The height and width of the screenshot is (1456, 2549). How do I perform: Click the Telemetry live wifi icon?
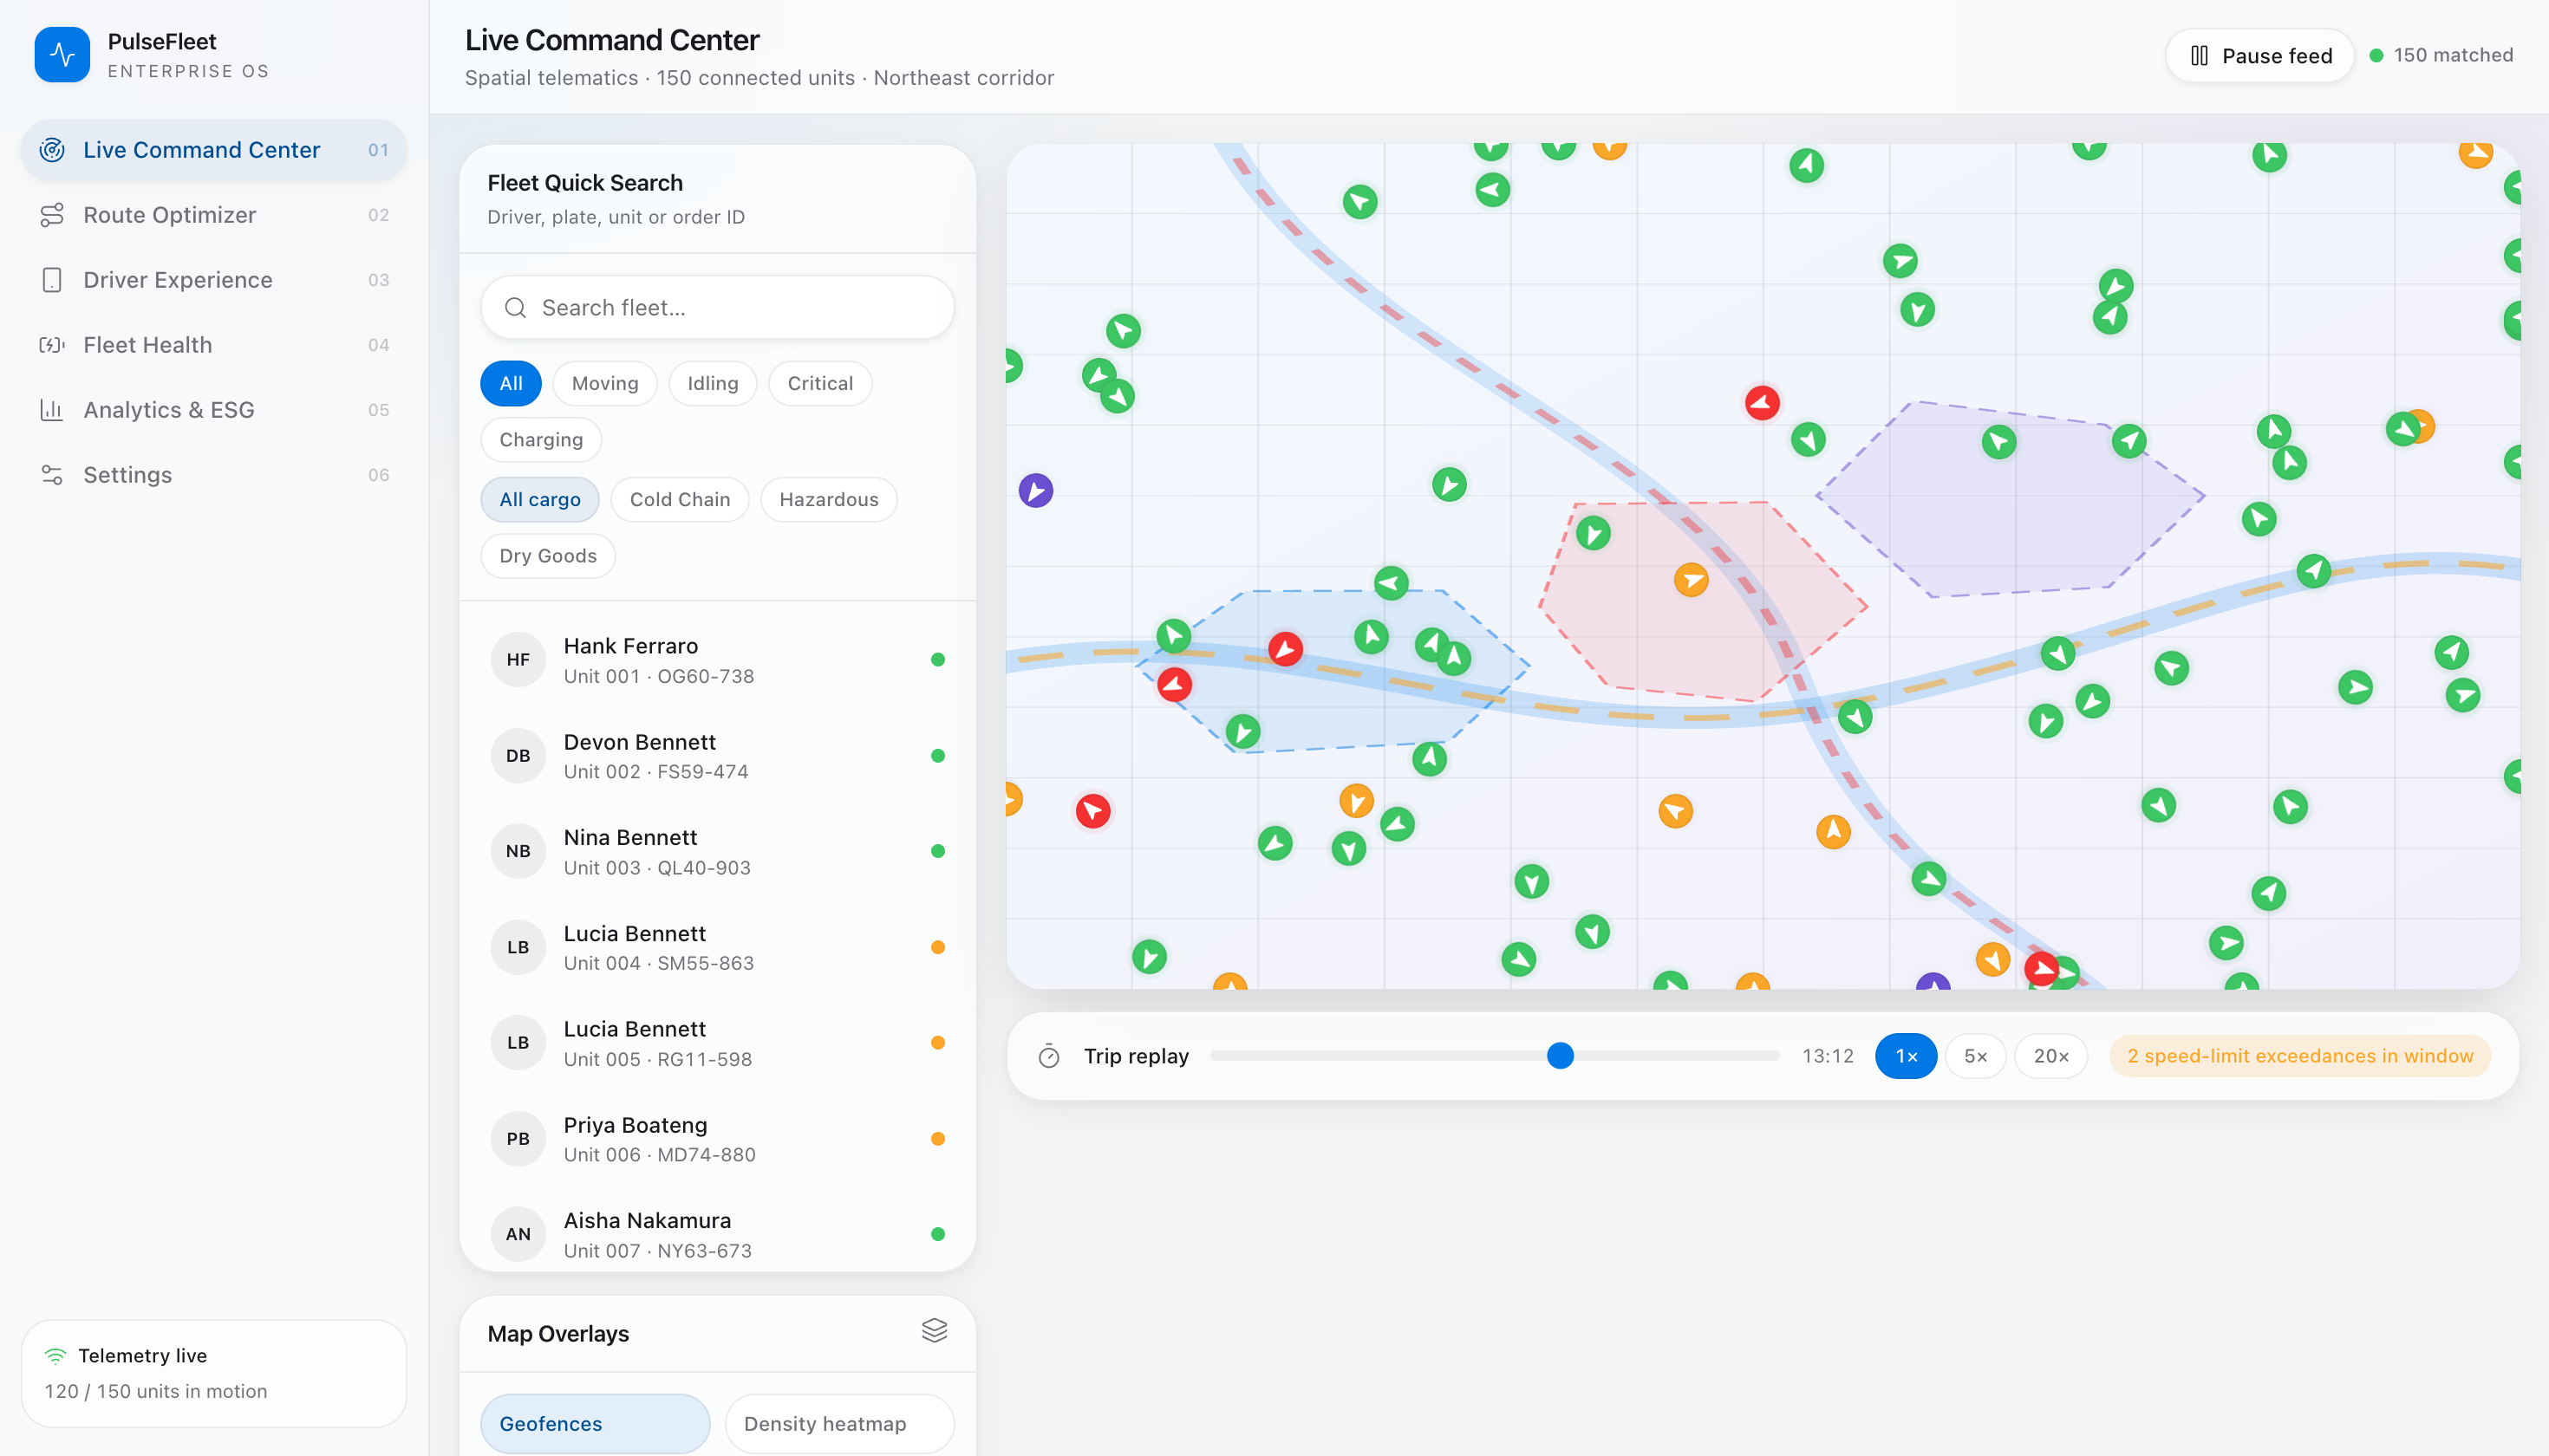pyautogui.click(x=55, y=1356)
